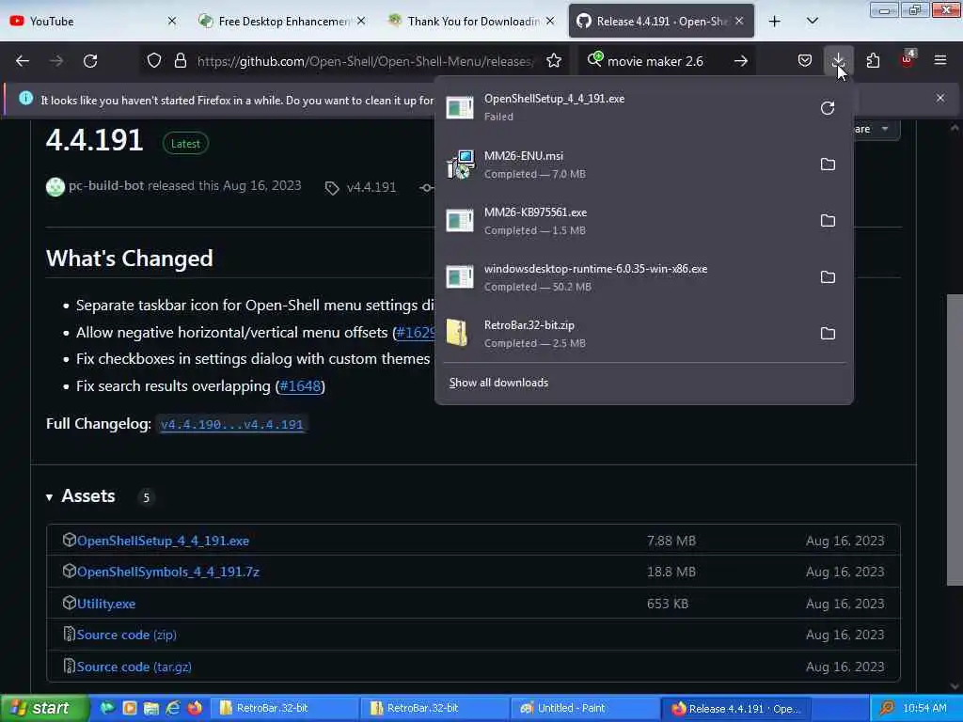This screenshot has height=722, width=963.
Task: Switch to the YouTube tab
Action: [x=94, y=21]
